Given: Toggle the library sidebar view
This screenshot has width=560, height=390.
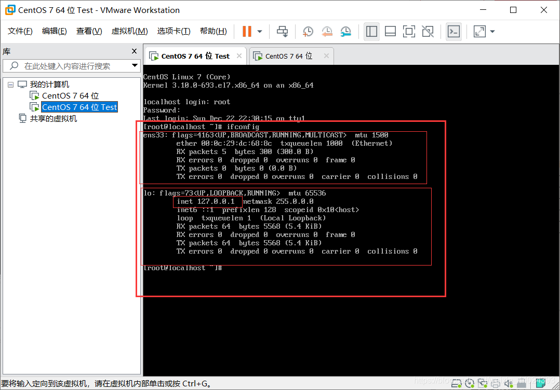Looking at the screenshot, I should pyautogui.click(x=371, y=31).
